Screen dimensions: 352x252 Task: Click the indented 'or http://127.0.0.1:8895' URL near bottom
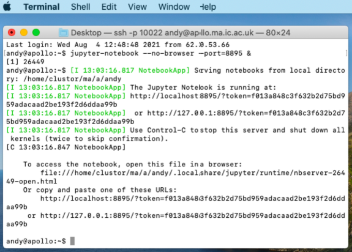(x=186, y=215)
